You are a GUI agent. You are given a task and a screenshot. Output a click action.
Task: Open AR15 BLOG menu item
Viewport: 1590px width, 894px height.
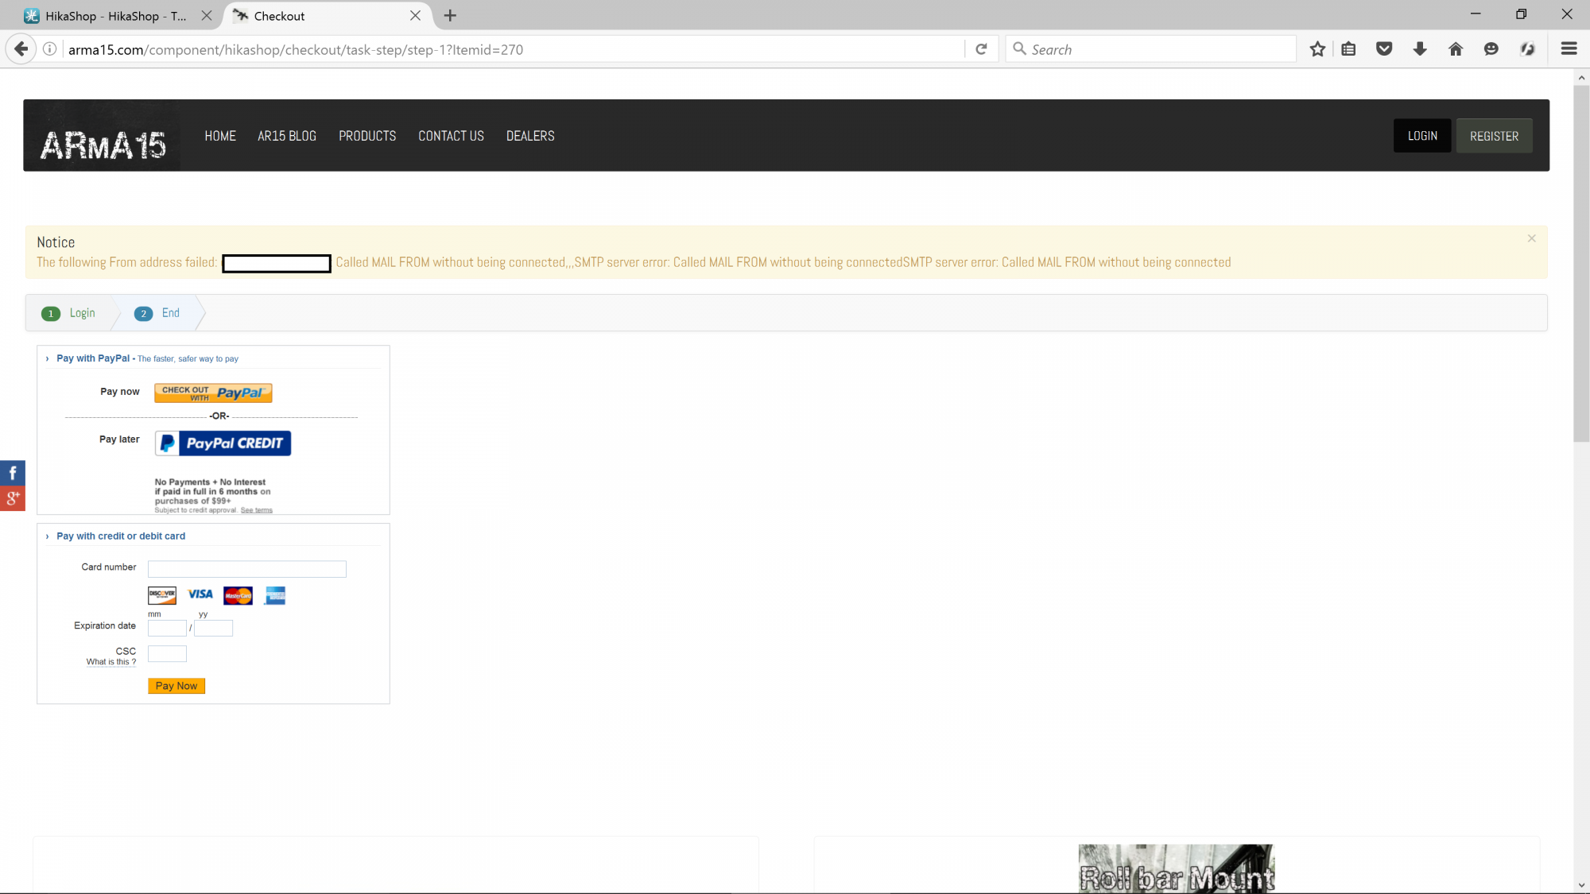(286, 136)
